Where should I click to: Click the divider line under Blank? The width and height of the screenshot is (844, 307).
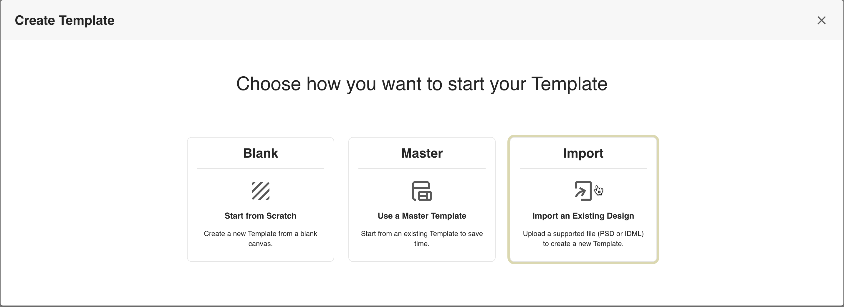coord(260,169)
